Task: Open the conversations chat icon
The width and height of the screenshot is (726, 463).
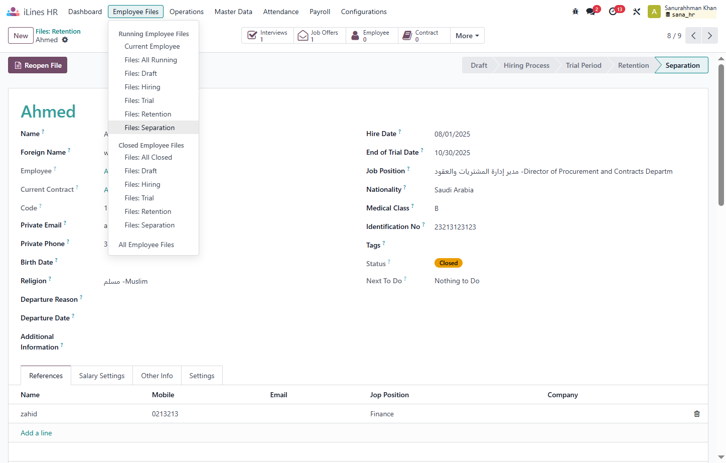Action: coord(591,12)
